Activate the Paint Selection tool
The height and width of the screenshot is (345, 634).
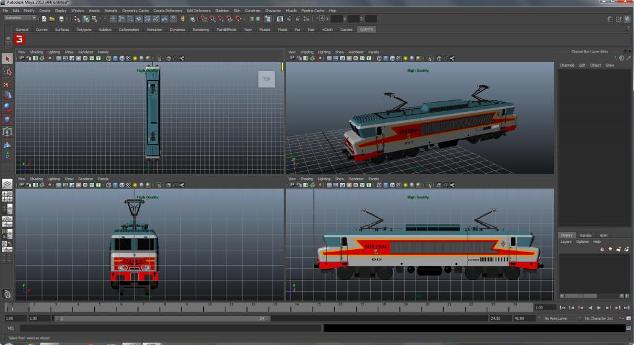tap(7, 83)
